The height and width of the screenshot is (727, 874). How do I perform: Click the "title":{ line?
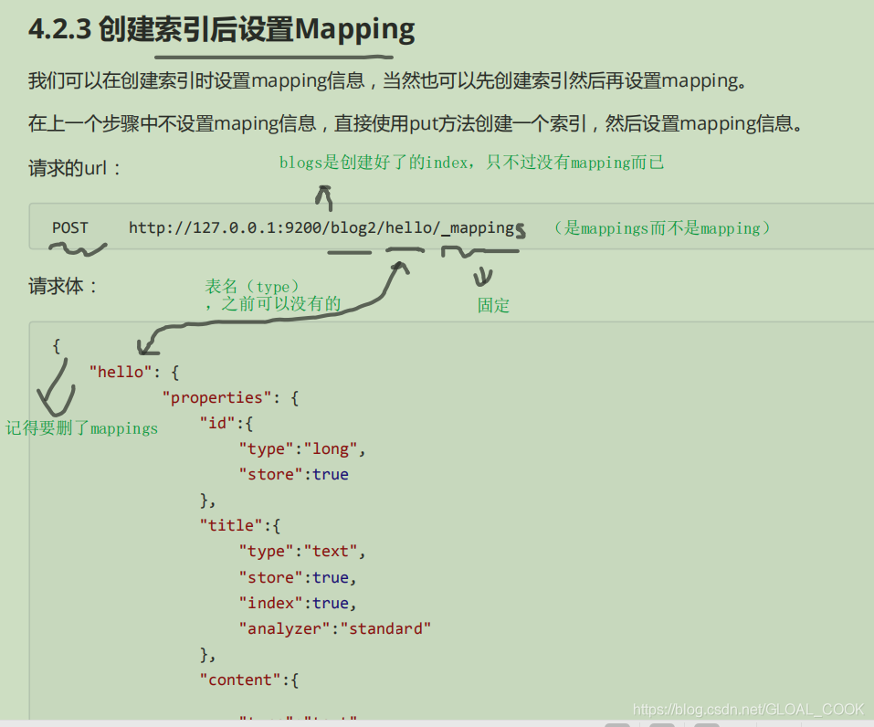239,526
